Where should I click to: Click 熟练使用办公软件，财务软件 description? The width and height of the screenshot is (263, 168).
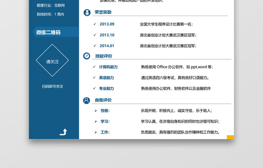176,88
